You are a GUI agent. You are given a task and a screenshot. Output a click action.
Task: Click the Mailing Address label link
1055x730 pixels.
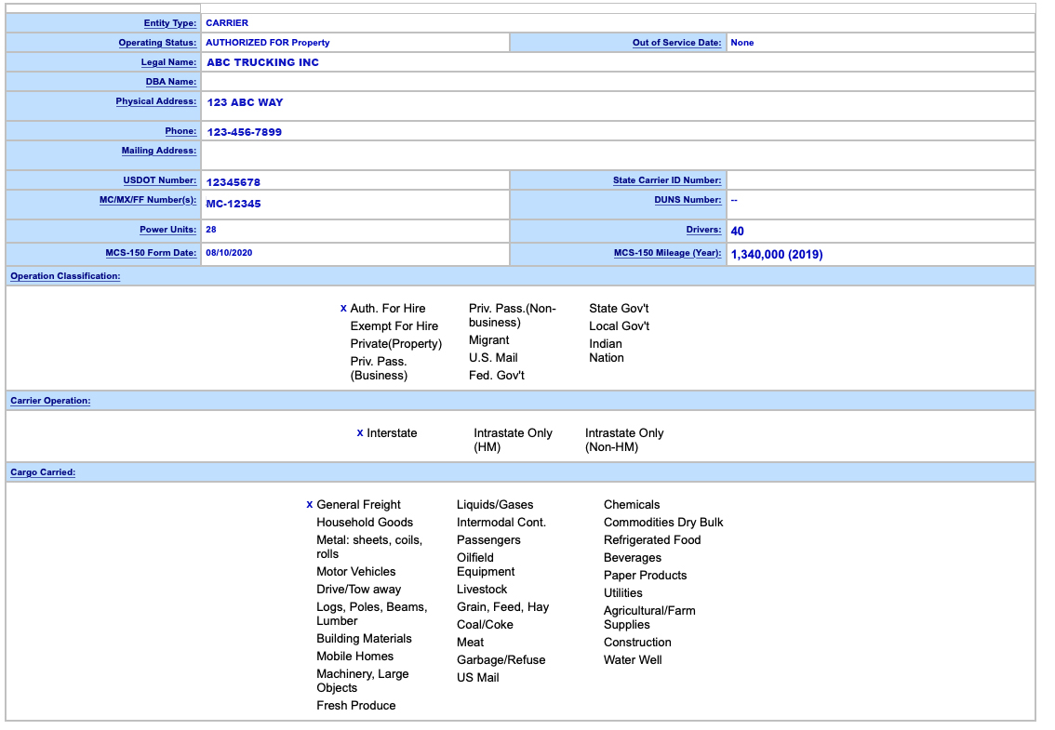tap(158, 151)
